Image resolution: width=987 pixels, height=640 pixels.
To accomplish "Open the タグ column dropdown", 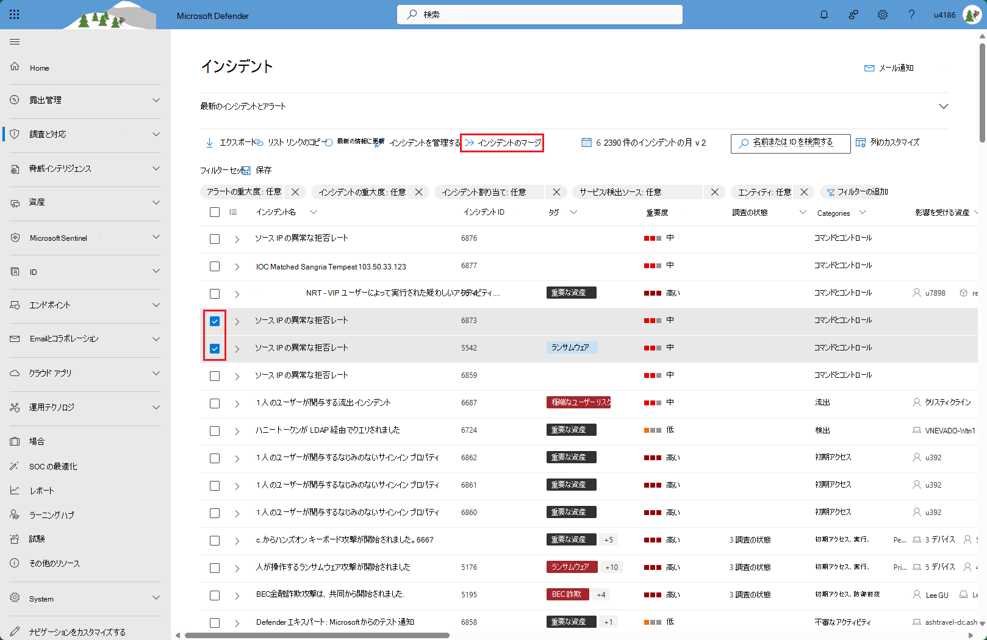I will [x=573, y=212].
